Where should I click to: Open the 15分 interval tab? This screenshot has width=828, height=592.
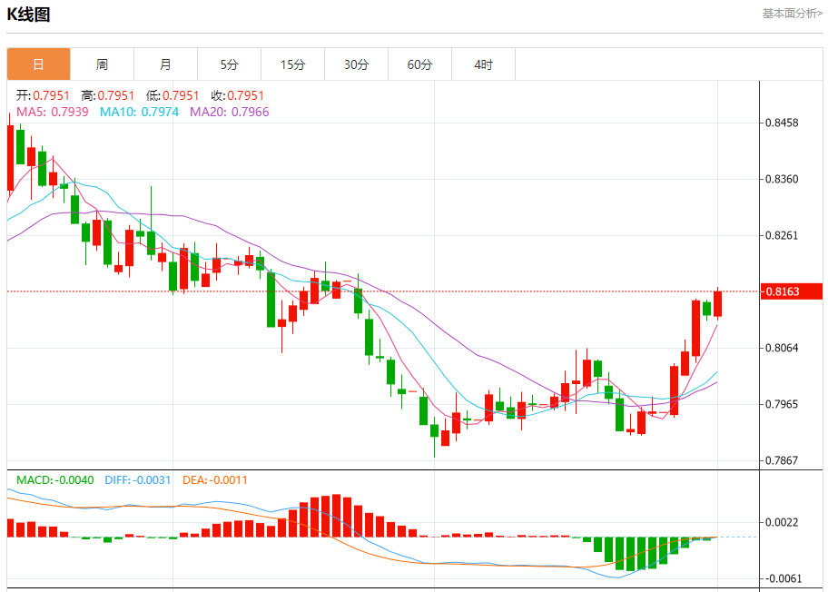coord(293,64)
